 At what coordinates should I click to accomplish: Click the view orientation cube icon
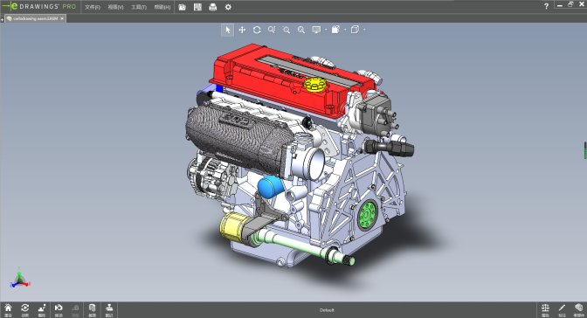click(355, 30)
